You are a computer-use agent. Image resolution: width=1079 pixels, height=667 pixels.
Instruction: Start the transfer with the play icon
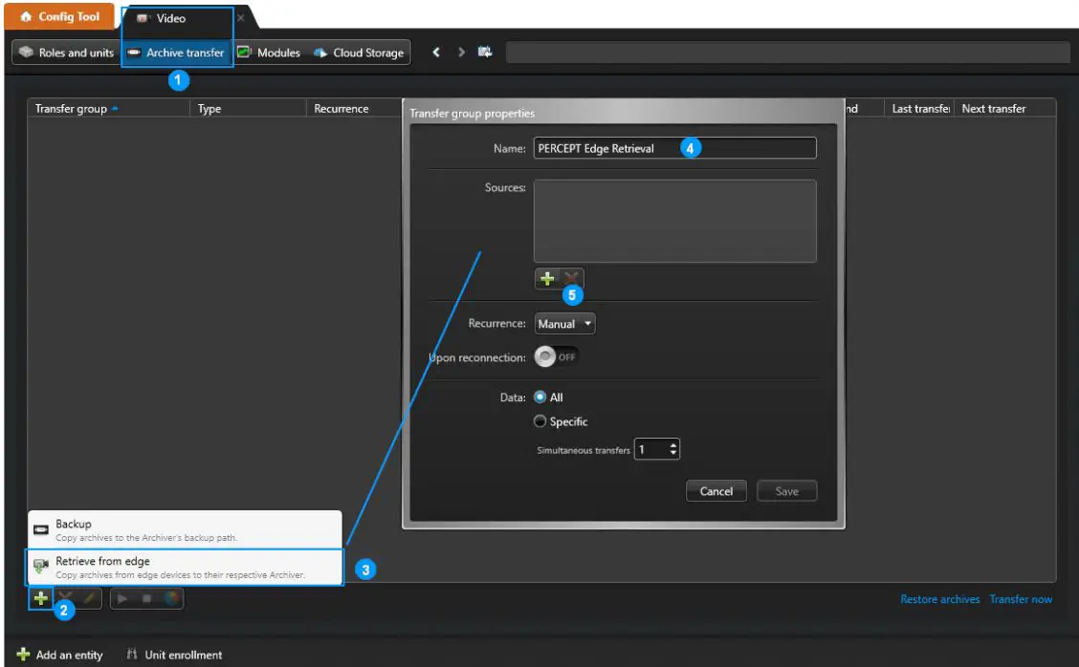[x=122, y=598]
